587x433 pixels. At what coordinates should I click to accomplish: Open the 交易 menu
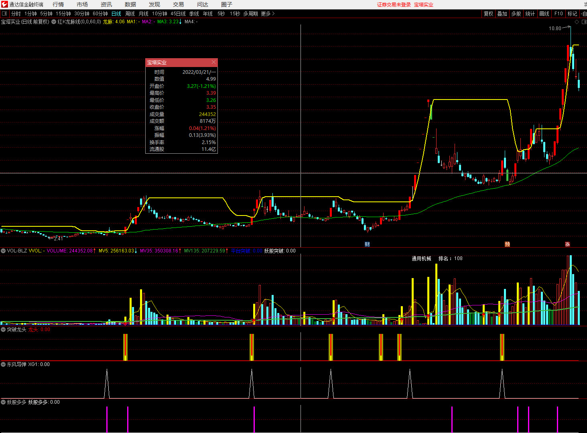[179, 4]
